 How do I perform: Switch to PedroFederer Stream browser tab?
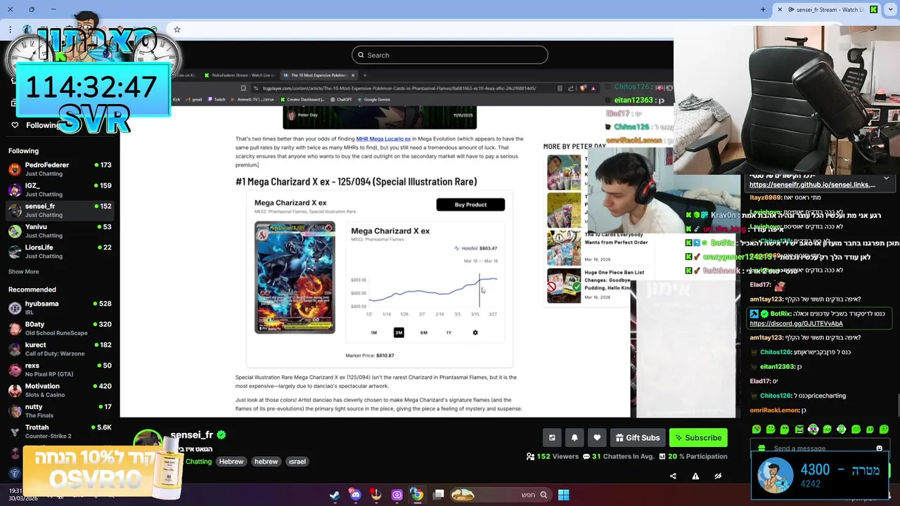pos(240,75)
